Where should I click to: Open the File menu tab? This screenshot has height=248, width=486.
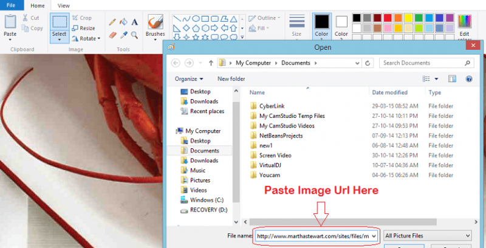pos(11,5)
